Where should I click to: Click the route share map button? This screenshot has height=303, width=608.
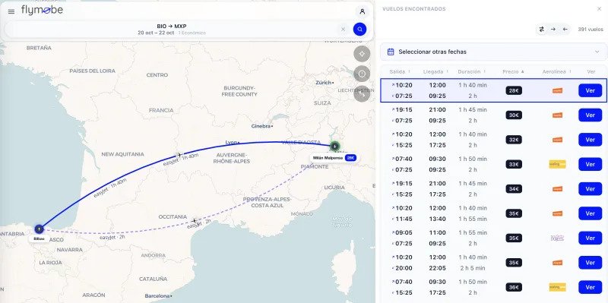click(362, 93)
